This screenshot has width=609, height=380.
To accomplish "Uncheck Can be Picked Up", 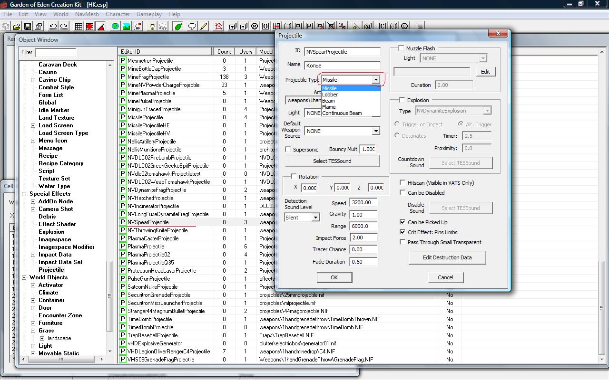I will coord(403,222).
